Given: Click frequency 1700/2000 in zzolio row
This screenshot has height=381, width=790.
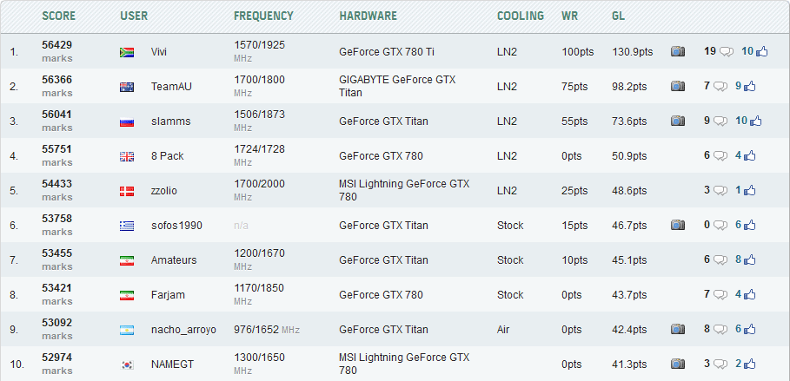Looking at the screenshot, I should (260, 184).
